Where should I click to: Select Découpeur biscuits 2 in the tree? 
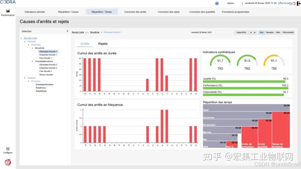coord(48,65)
